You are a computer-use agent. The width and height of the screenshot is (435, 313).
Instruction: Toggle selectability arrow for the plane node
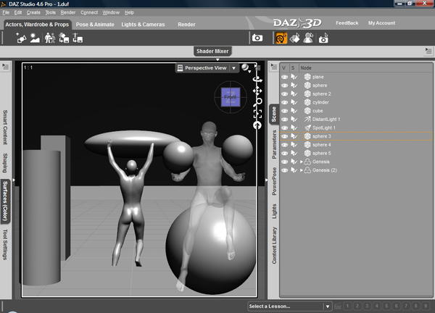click(294, 77)
